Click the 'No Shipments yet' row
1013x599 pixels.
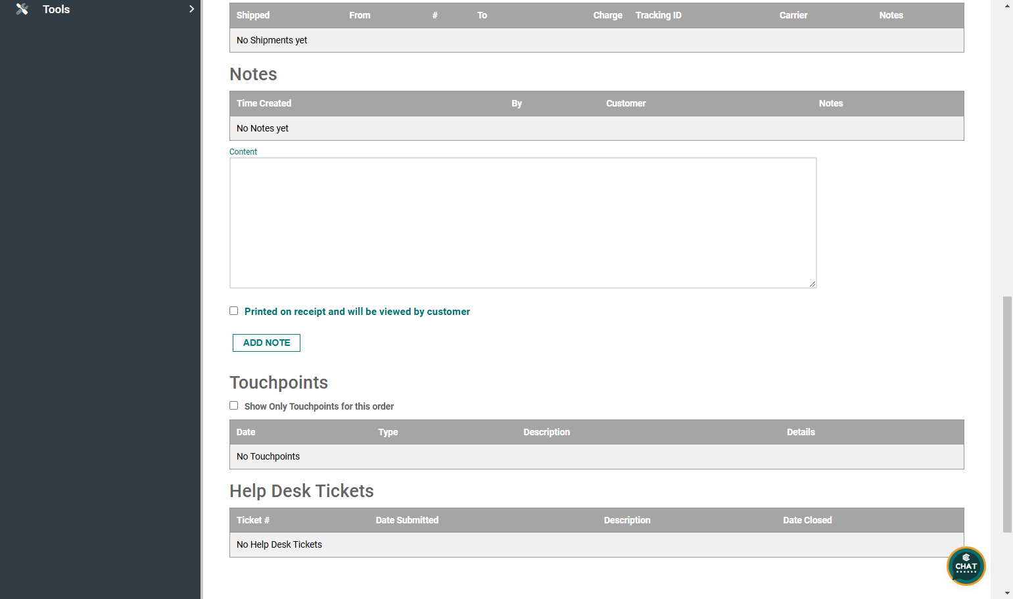(597, 40)
